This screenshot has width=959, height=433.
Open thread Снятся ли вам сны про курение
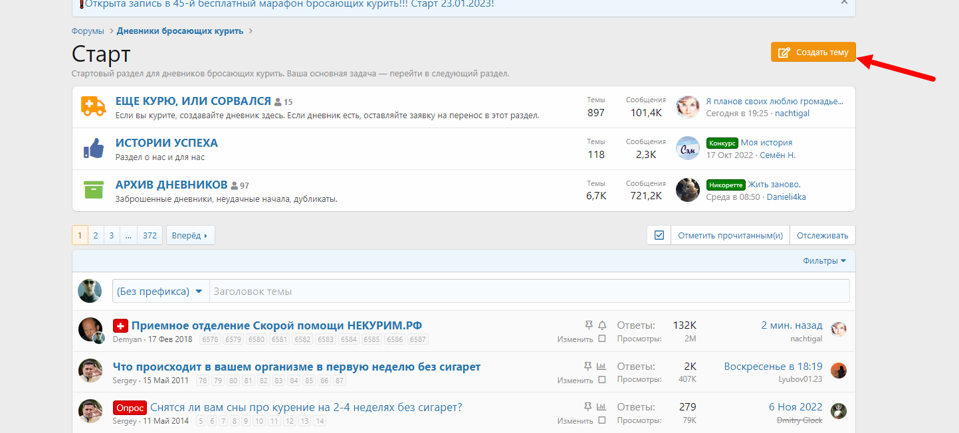pos(306,407)
